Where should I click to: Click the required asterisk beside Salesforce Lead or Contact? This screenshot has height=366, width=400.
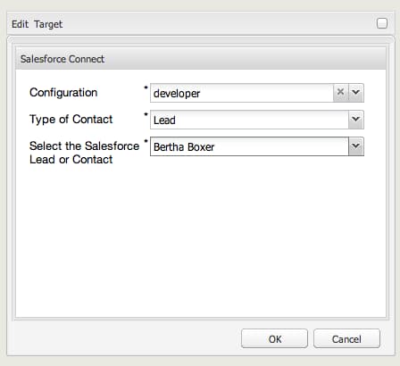pos(146,141)
